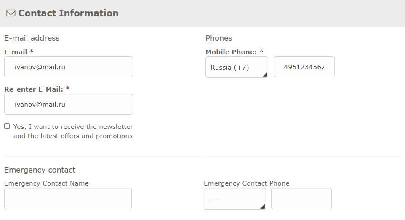
Task: Focus the Emergency Contact Phone number field
Action: (x=301, y=198)
